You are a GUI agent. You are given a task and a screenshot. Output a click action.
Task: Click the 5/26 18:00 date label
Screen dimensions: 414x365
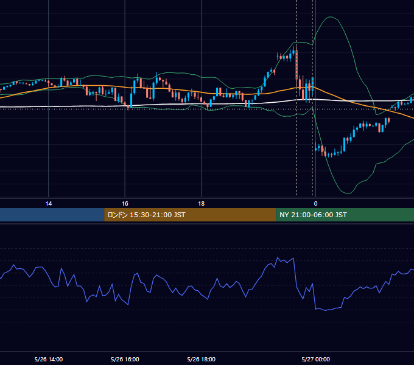pos(201,359)
